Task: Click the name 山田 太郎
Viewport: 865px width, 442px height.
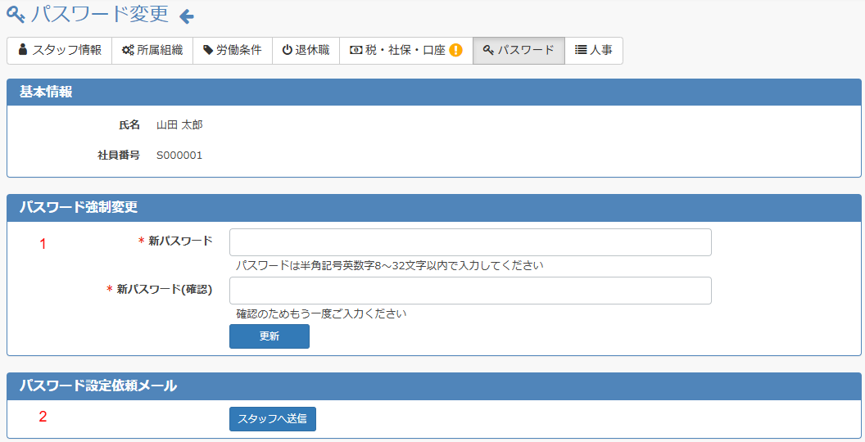Action: (179, 125)
